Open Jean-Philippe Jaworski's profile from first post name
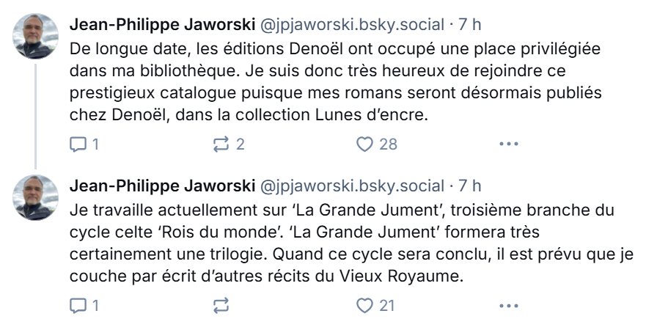Screen dimensions: 646x330 (x=162, y=25)
